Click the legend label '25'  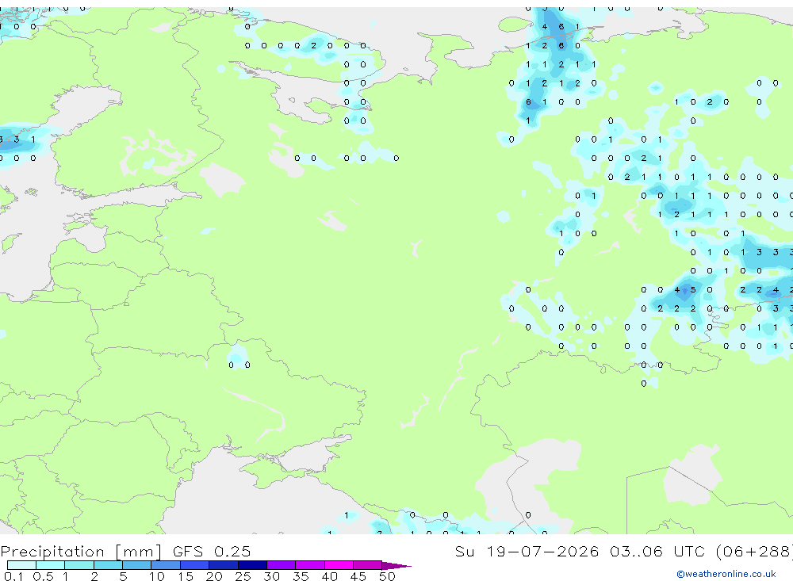coord(243,576)
